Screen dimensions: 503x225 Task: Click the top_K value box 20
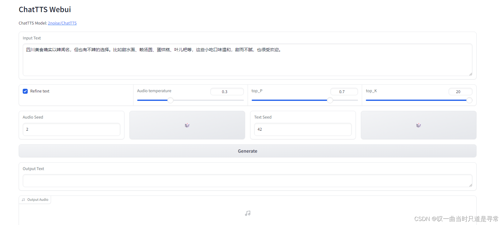(460, 92)
